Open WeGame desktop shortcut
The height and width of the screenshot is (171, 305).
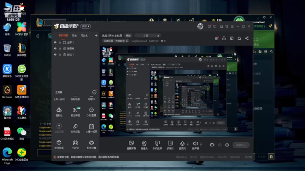coord(7,92)
